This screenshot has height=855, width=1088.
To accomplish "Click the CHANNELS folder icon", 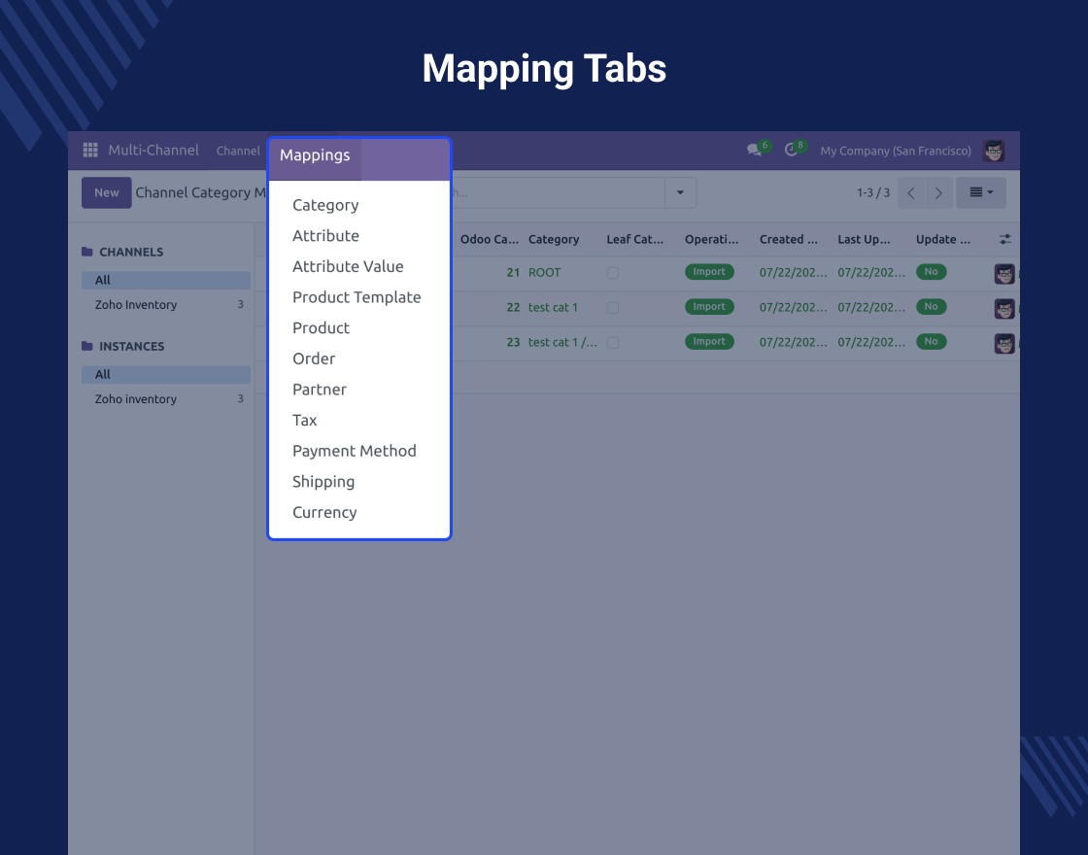I will (87, 252).
